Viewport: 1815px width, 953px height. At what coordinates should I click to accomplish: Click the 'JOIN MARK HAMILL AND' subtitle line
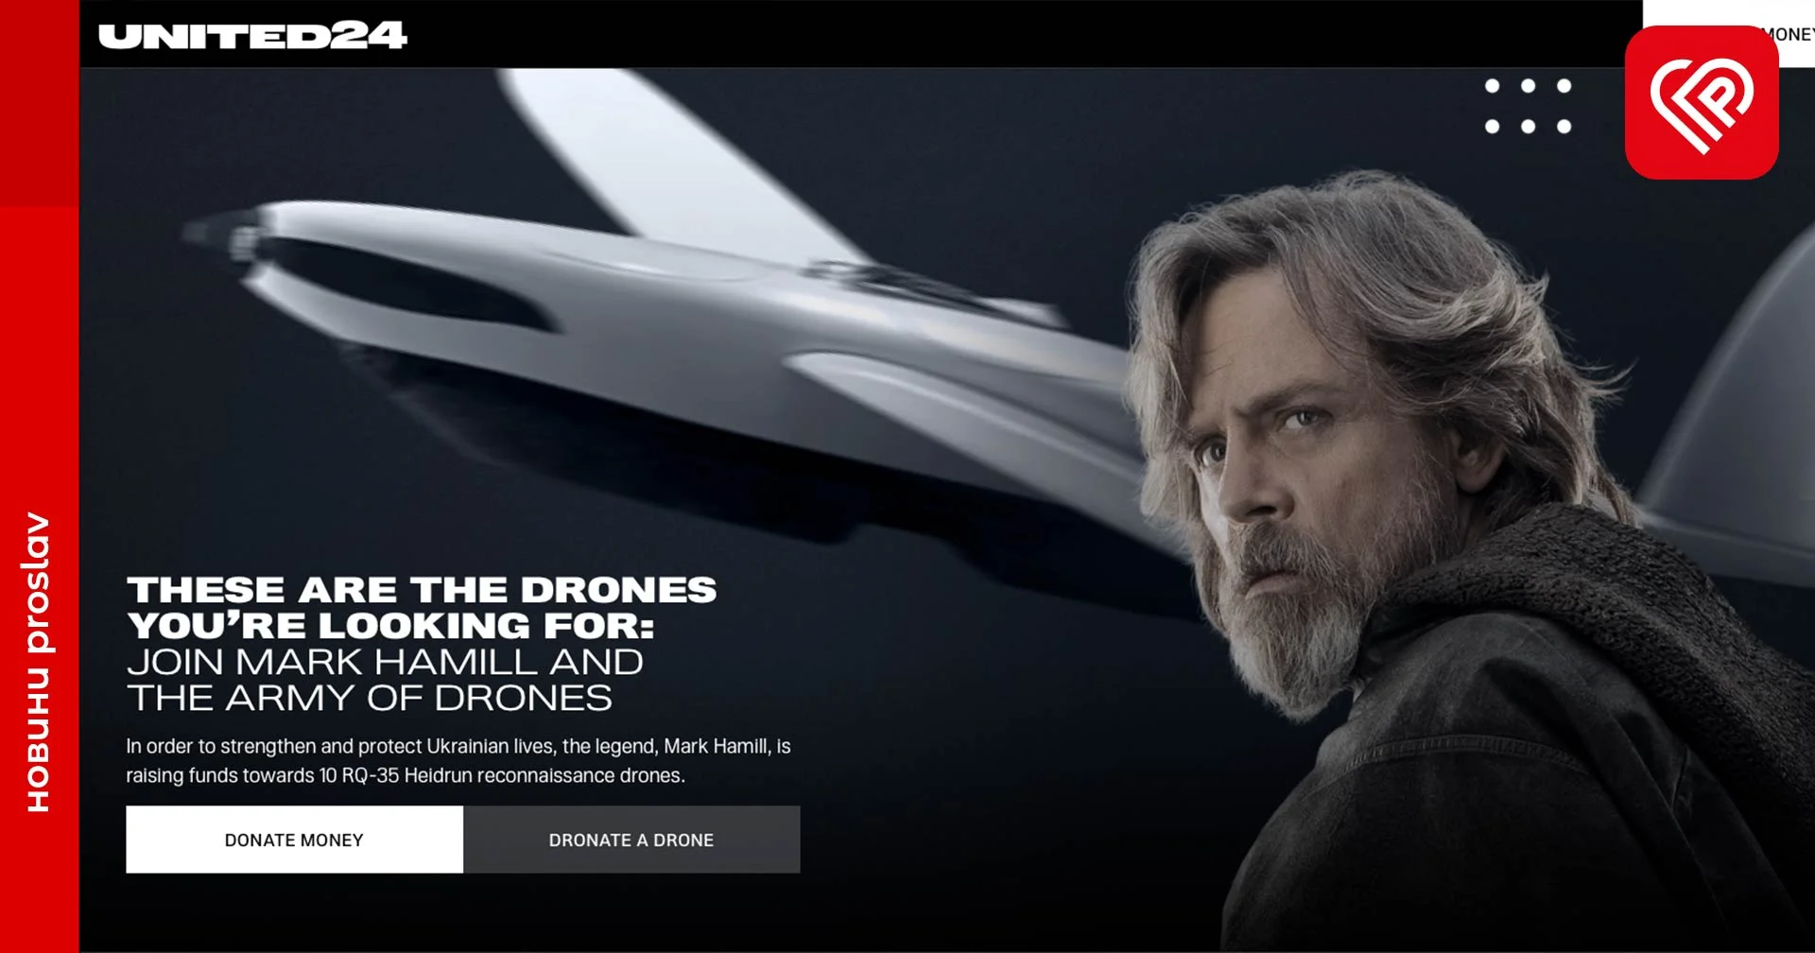click(386, 662)
